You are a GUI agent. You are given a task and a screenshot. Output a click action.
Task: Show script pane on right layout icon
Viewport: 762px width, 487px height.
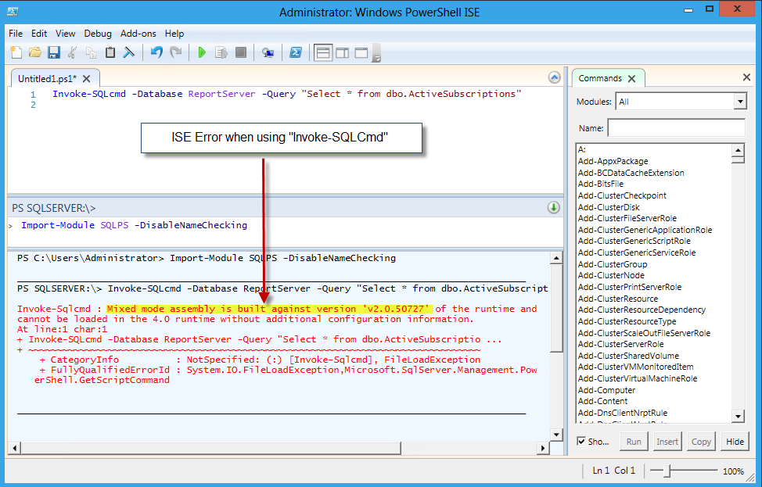(x=342, y=52)
